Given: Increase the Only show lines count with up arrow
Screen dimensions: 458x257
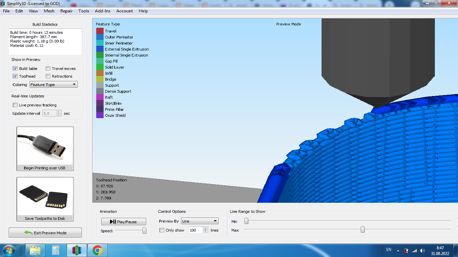Looking at the screenshot, I should 206,229.
